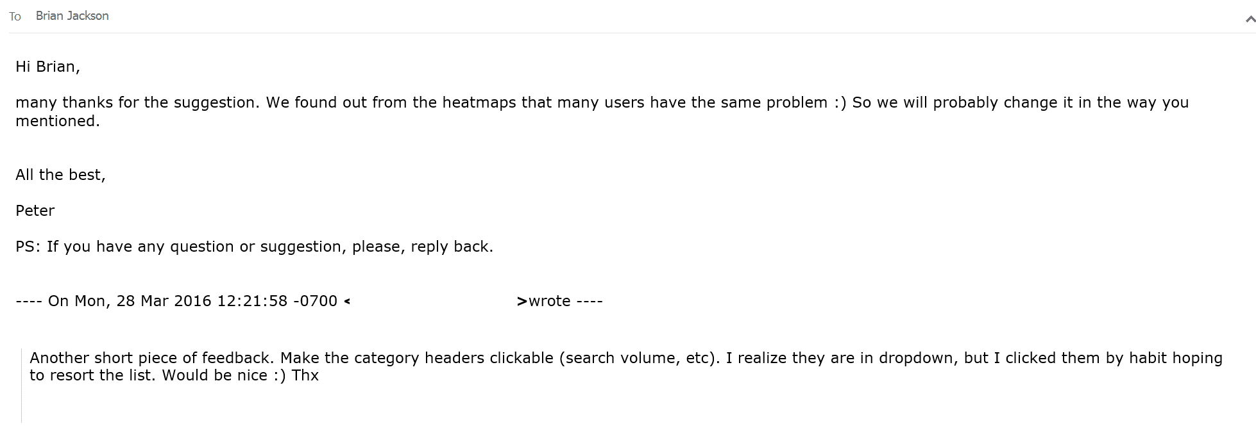Place cursor in the "Hi Brian," greeting line
The width and height of the screenshot is (1256, 447).
point(47,67)
